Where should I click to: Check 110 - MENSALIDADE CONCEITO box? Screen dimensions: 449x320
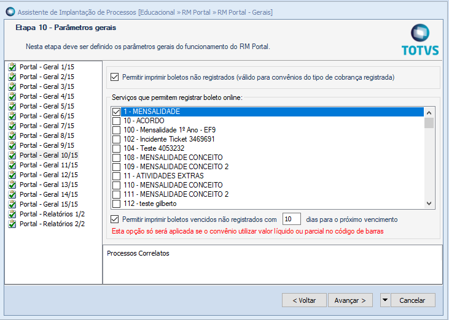tap(116, 185)
